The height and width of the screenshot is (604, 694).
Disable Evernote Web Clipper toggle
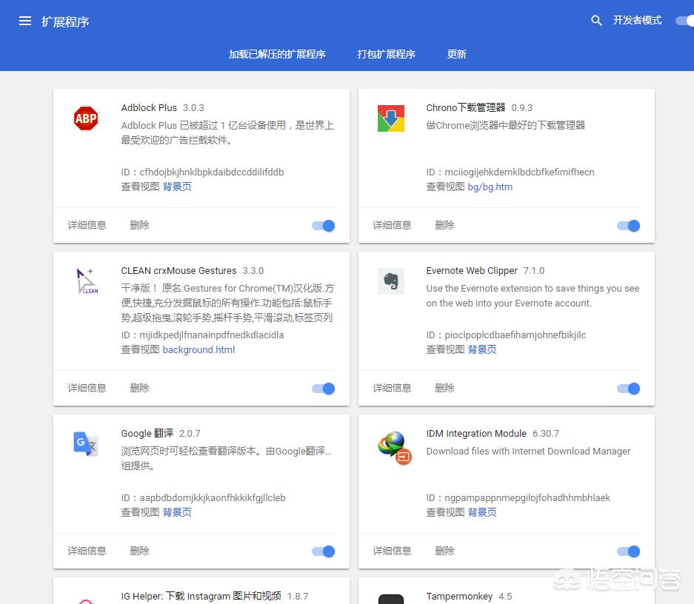click(x=629, y=389)
